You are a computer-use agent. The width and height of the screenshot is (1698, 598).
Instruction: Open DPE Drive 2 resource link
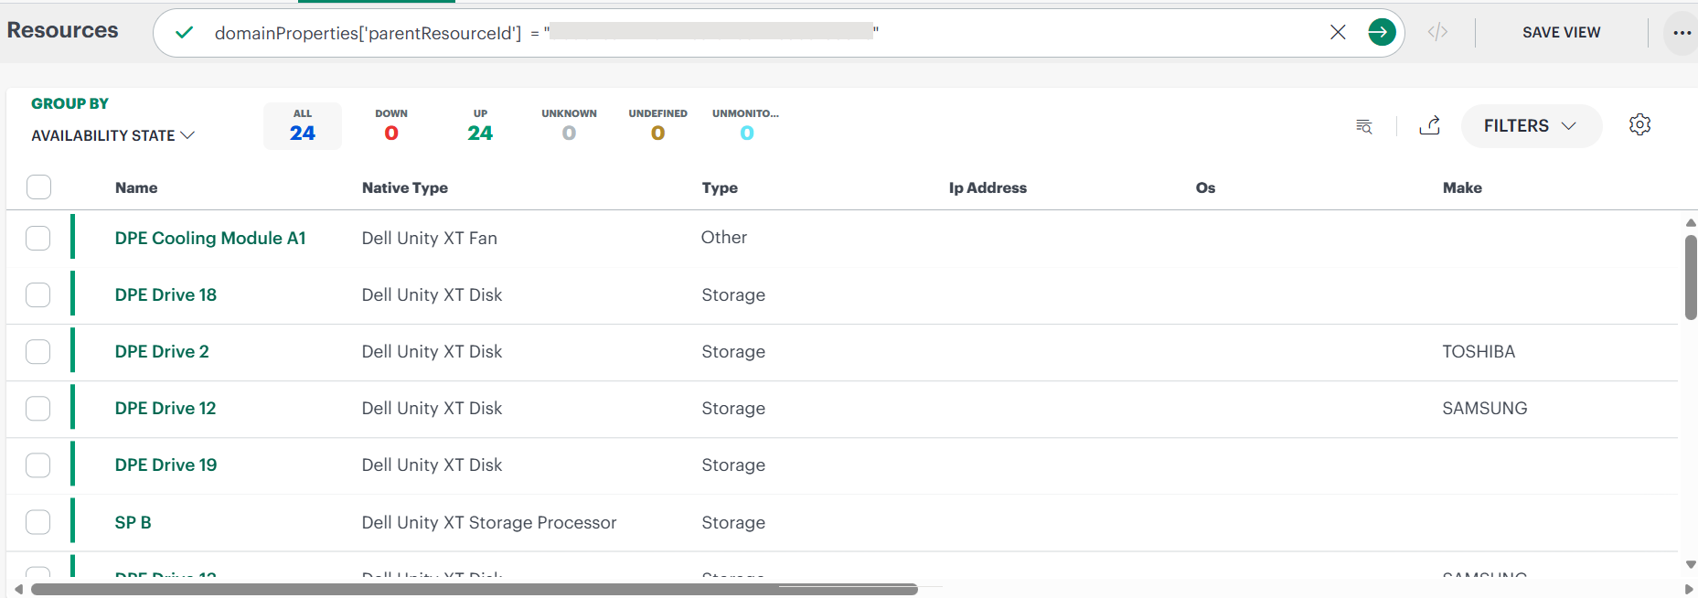(x=162, y=351)
